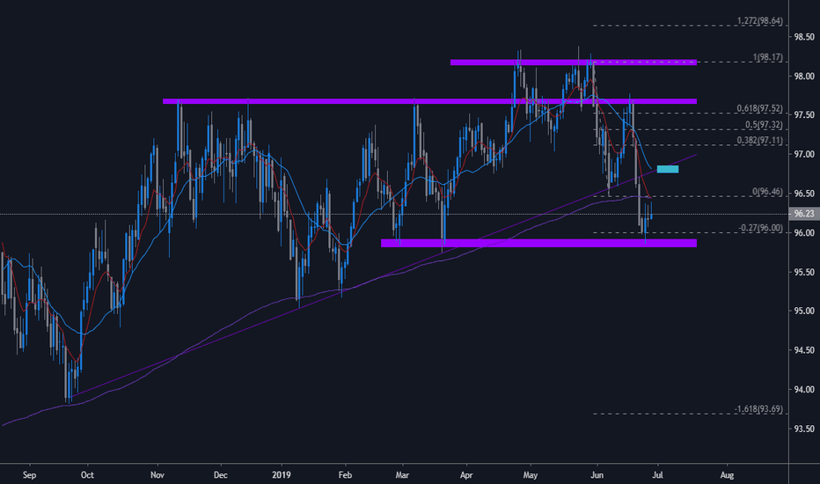Click the 97.50 price axis label
The width and height of the screenshot is (820, 484).
point(804,115)
